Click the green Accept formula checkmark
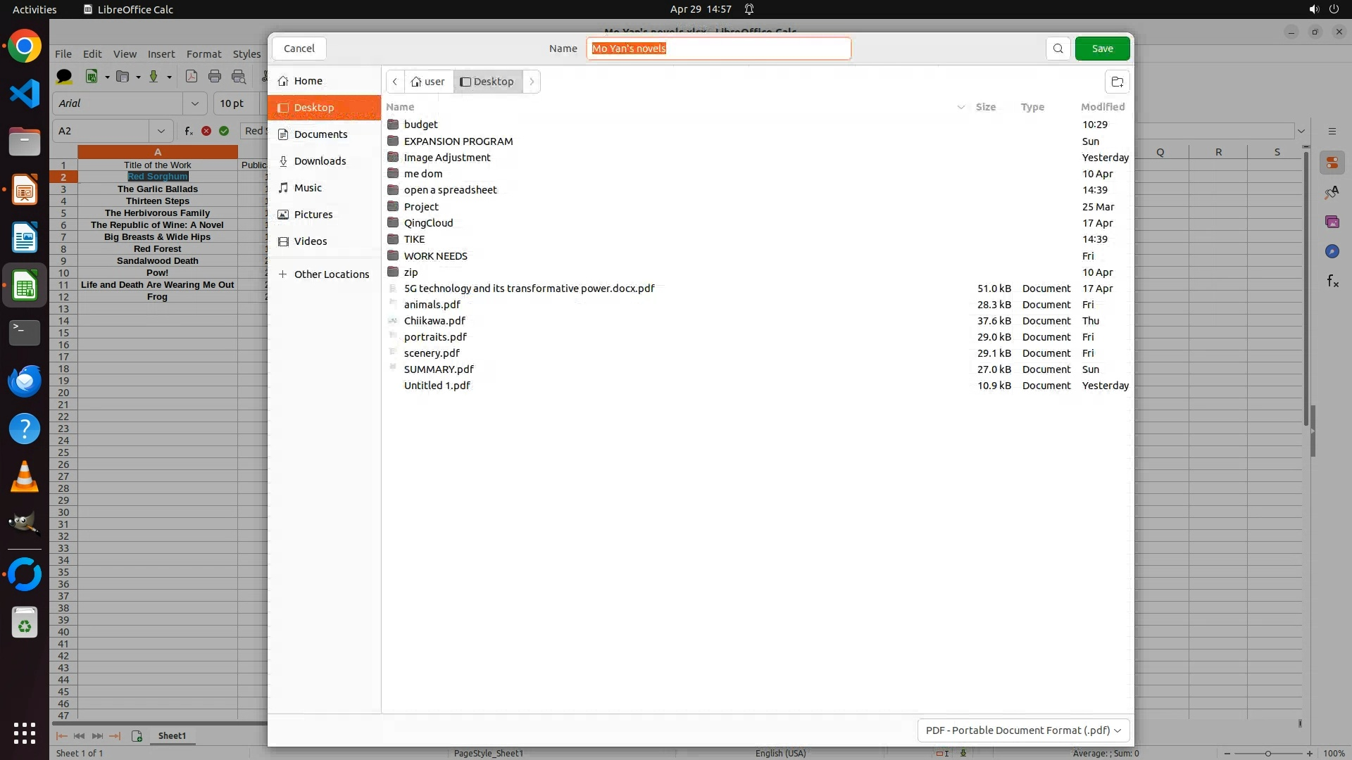Viewport: 1352px width, 760px height. point(224,131)
